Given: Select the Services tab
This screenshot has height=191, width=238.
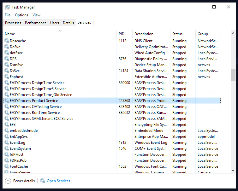Looking at the screenshot, I should click(84, 22).
